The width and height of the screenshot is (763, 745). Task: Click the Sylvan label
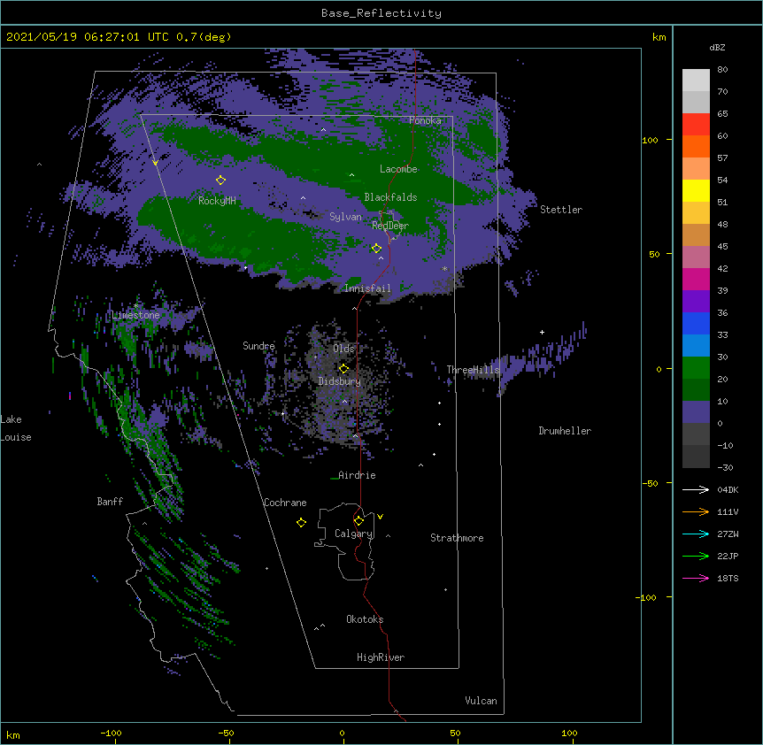[345, 217]
